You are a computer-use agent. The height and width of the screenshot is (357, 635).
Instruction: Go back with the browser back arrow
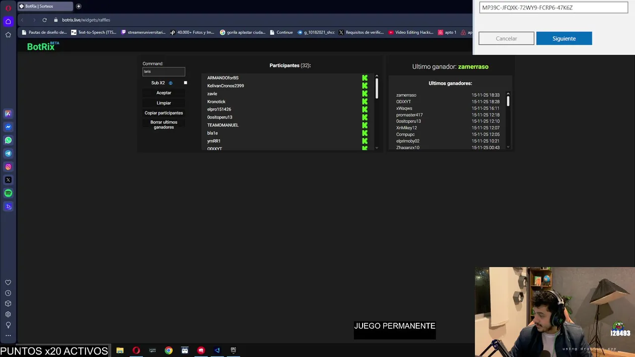click(22, 20)
